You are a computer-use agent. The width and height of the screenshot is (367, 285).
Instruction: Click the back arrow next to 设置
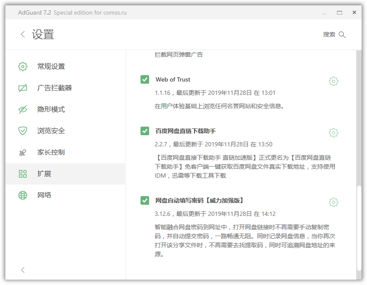coord(22,34)
